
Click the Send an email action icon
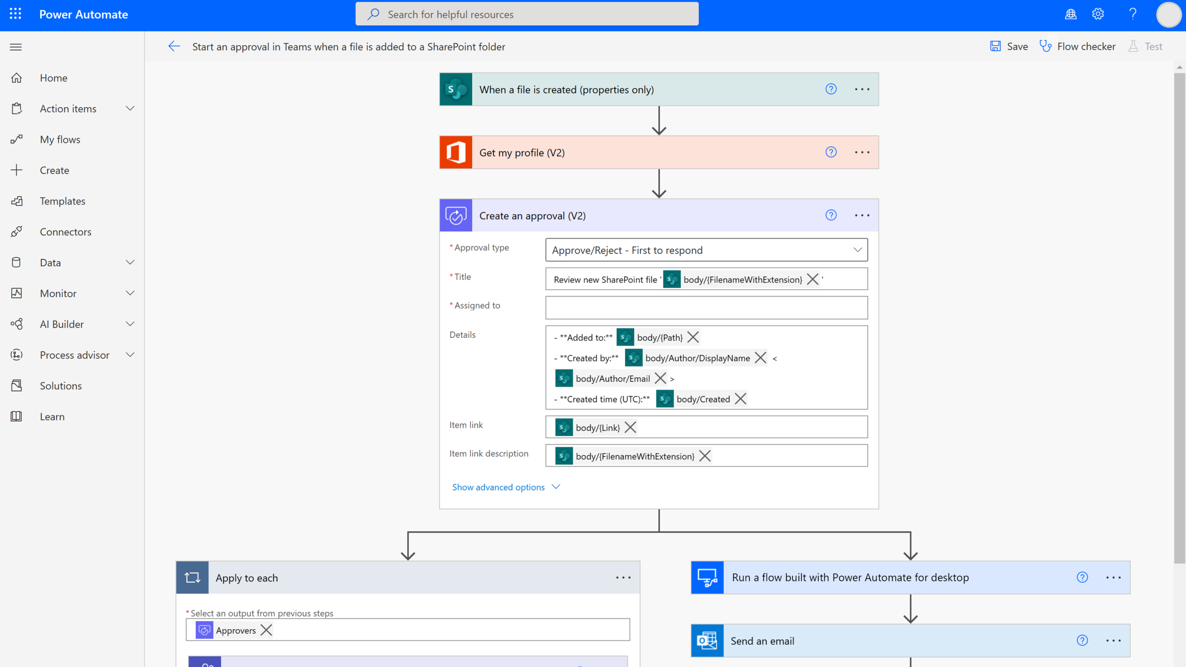(706, 641)
